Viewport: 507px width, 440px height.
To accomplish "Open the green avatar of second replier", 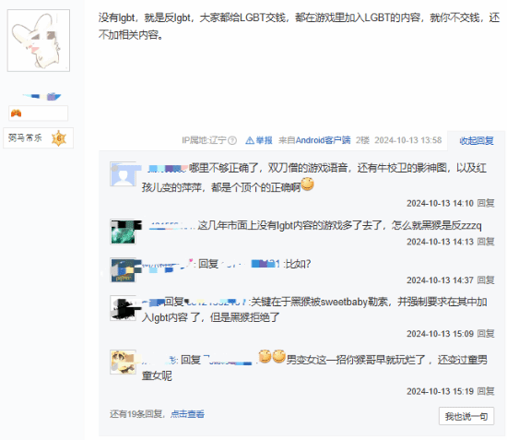I will [x=123, y=232].
